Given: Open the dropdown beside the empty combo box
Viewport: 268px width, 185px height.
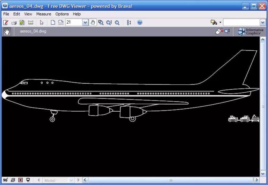Looking at the screenshot, I should coord(262,22).
